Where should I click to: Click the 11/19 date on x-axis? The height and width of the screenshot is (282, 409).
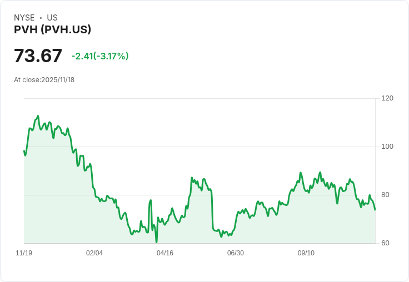click(24, 253)
